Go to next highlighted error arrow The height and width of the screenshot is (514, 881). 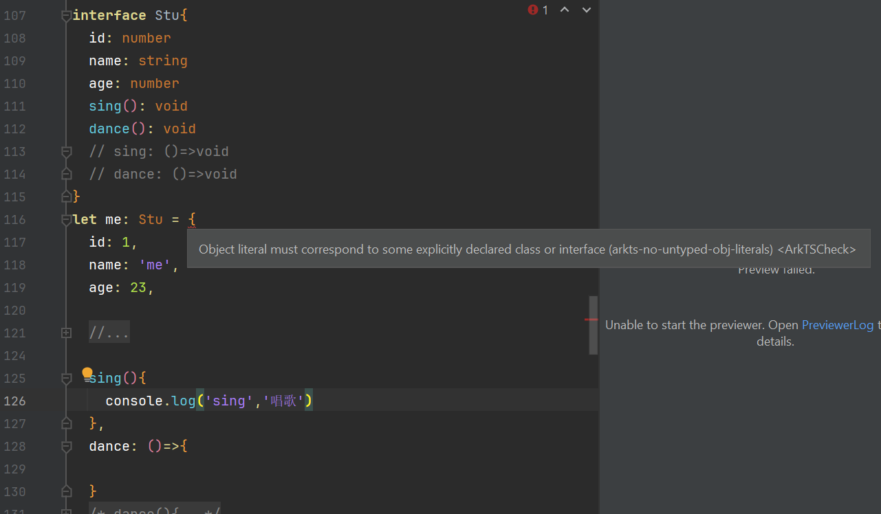click(x=587, y=10)
